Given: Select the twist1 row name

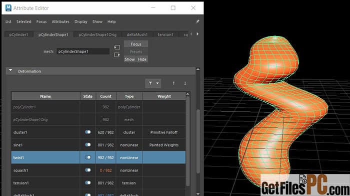Looking at the screenshot, I should pos(18,158).
